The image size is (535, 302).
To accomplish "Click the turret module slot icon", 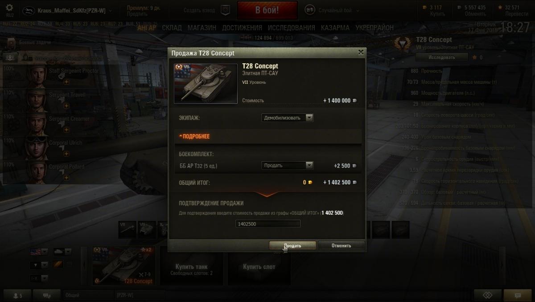I will [x=147, y=229].
